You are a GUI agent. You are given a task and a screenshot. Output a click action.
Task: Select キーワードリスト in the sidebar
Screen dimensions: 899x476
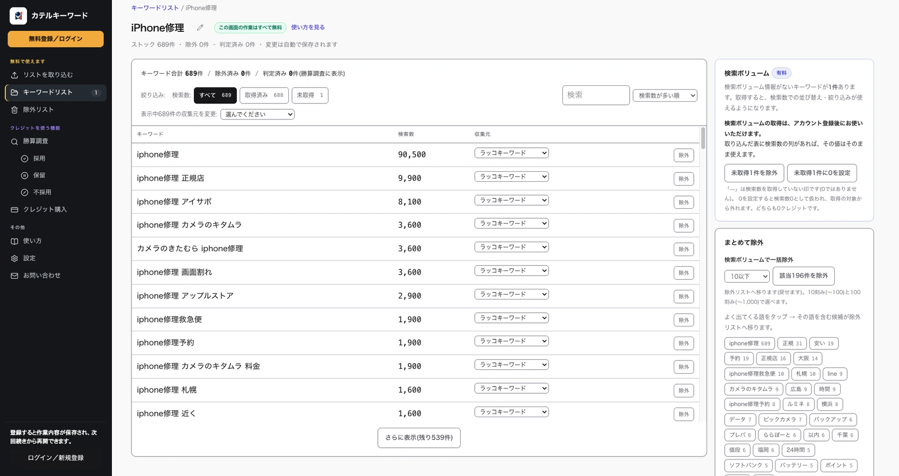(x=56, y=92)
